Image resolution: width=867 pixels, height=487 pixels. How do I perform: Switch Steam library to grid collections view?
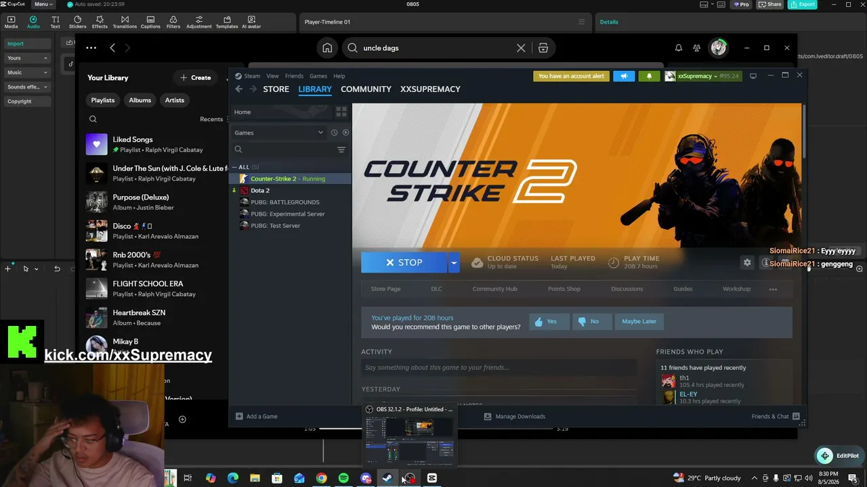341,112
